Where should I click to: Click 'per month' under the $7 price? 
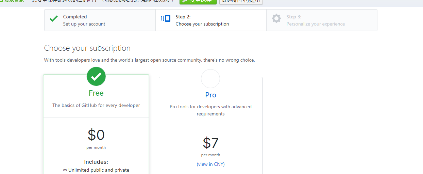click(210, 155)
